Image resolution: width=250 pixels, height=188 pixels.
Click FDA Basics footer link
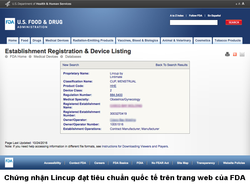click(x=120, y=163)
